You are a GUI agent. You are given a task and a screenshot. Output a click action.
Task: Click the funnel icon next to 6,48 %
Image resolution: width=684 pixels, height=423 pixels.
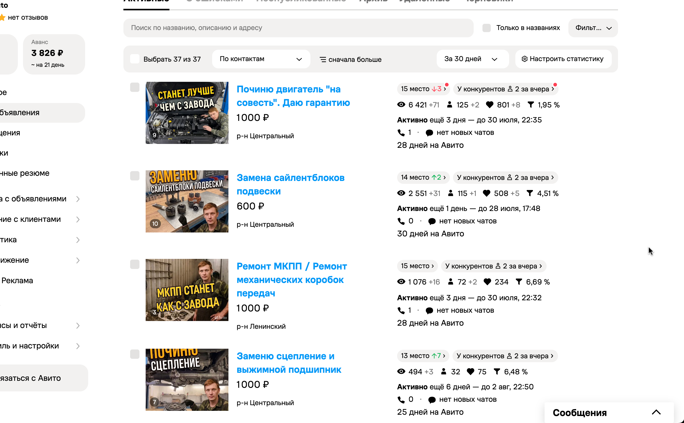pyautogui.click(x=497, y=371)
